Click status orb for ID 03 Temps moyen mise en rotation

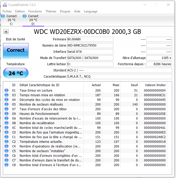(6, 95)
